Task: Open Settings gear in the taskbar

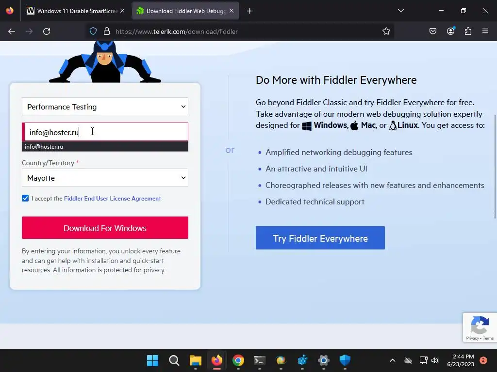Action: (324, 360)
